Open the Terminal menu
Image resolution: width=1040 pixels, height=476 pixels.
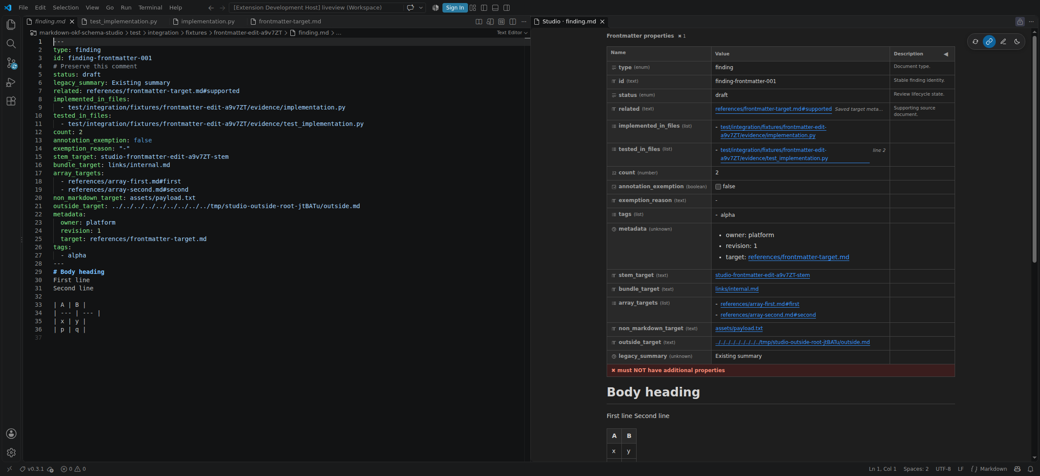150,8
